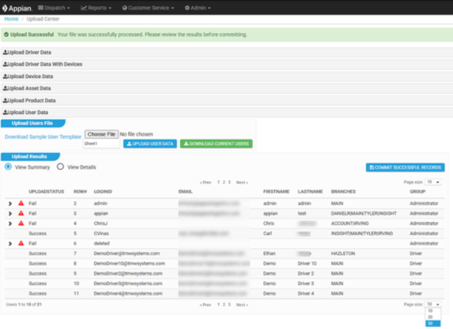Click the warning icon on the admin row
Image resolution: width=453 pixels, height=329 pixels.
(x=21, y=202)
